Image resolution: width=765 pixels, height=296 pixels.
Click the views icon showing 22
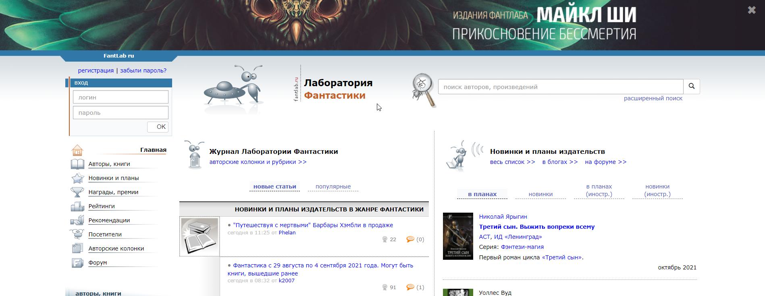point(385,239)
